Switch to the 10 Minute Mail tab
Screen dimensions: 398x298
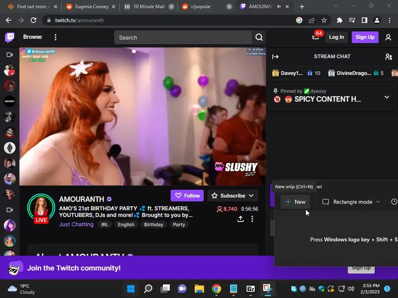[x=149, y=7]
